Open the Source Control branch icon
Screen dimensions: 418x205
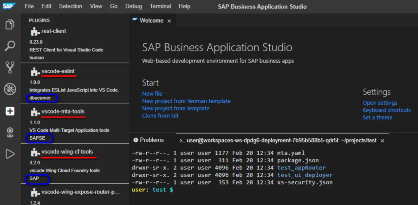pos(10,67)
